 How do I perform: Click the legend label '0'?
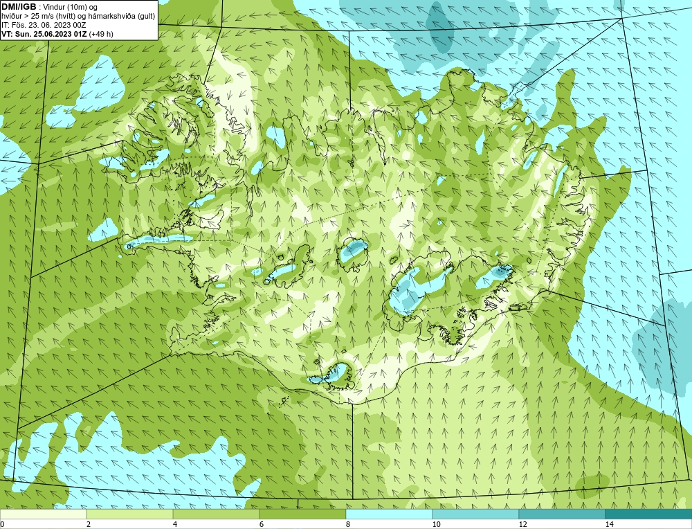pyautogui.click(x=2, y=524)
